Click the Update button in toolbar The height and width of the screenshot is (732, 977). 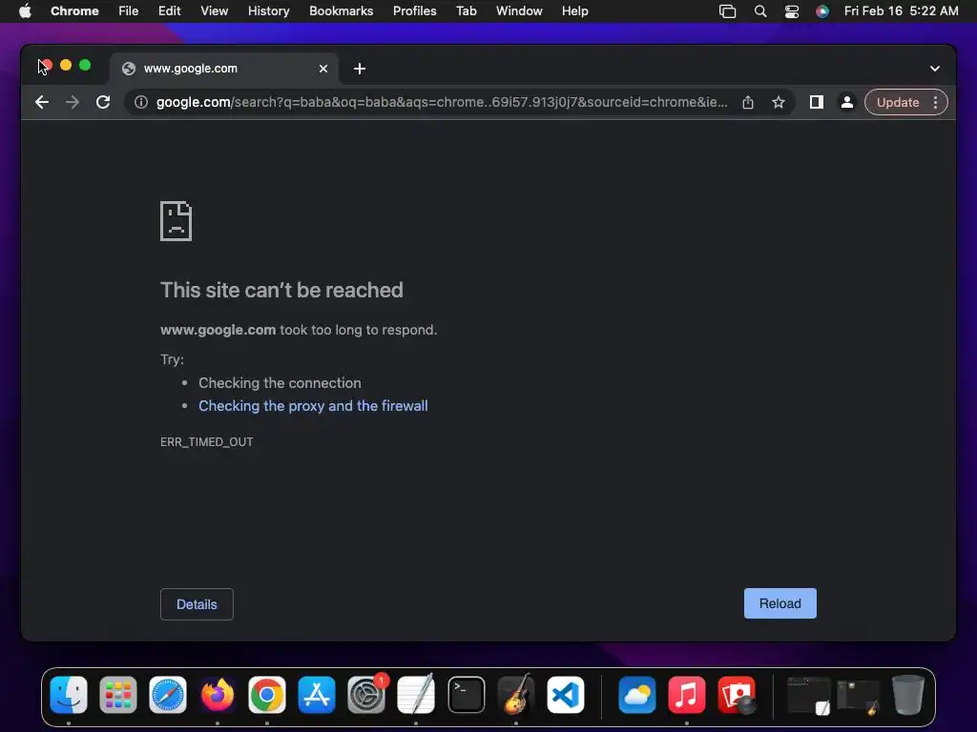tap(897, 102)
